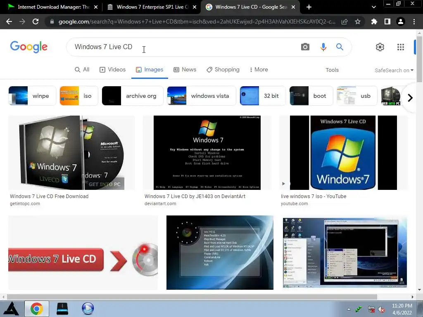Open the red Windows 7 Live CD banner image
This screenshot has height=317, width=423.
[83, 253]
